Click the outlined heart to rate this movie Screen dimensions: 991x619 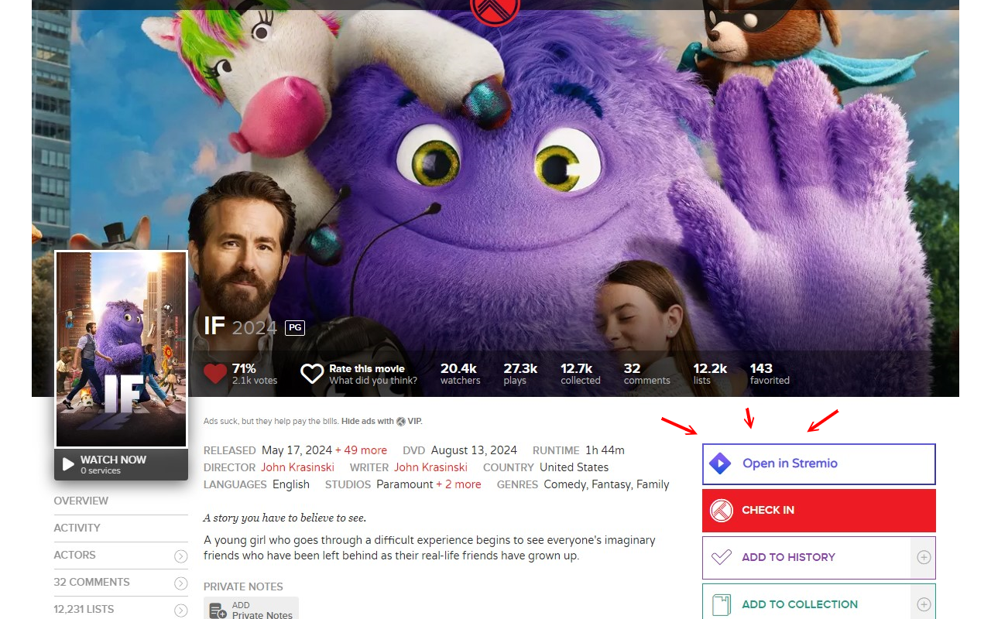coord(312,374)
